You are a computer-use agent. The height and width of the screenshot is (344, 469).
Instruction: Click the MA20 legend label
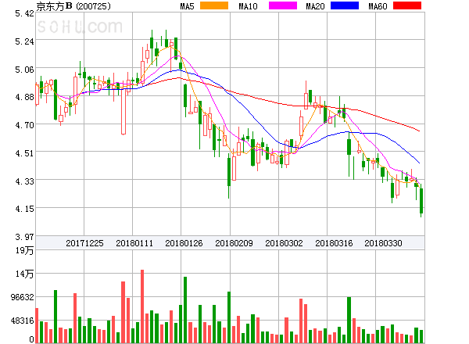tap(316, 6)
